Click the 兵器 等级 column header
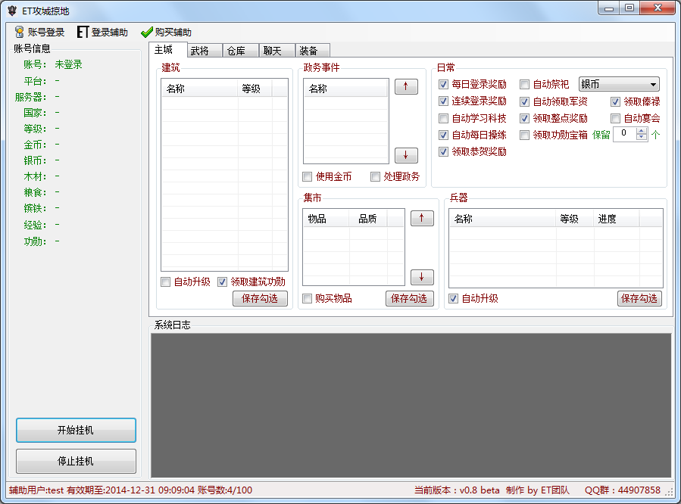 575,219
